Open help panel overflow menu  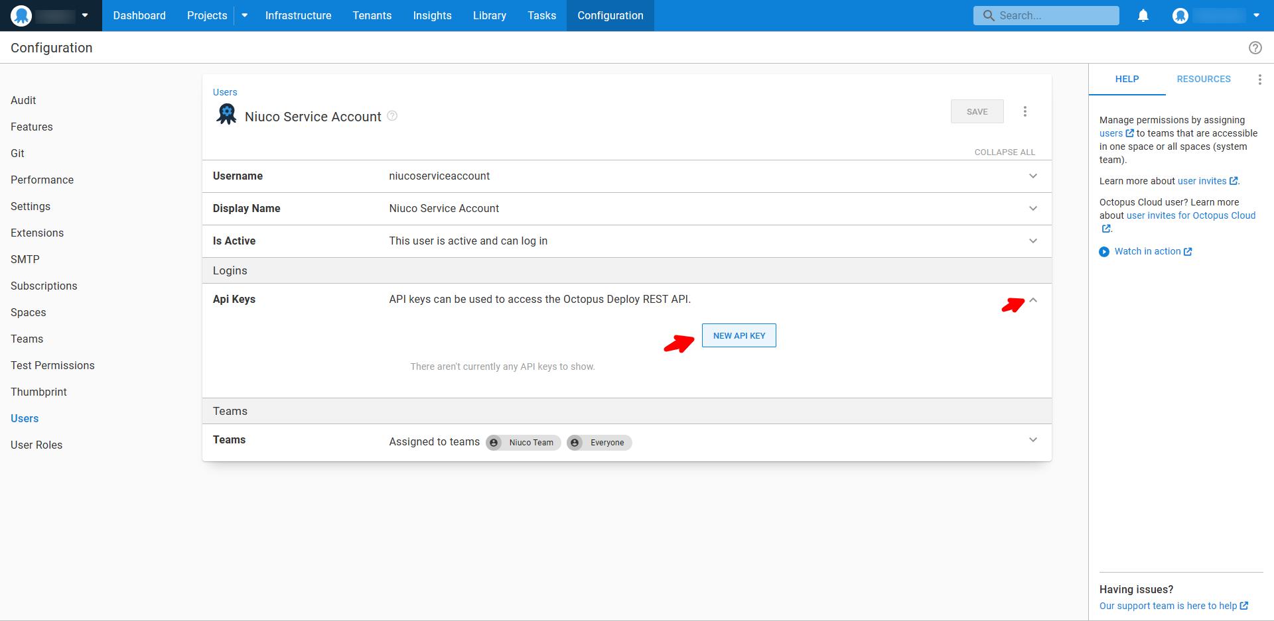click(1259, 80)
